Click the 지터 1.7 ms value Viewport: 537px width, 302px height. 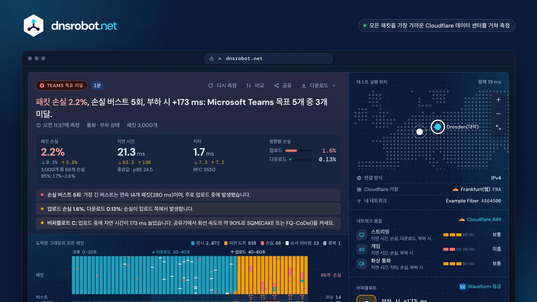tap(203, 152)
